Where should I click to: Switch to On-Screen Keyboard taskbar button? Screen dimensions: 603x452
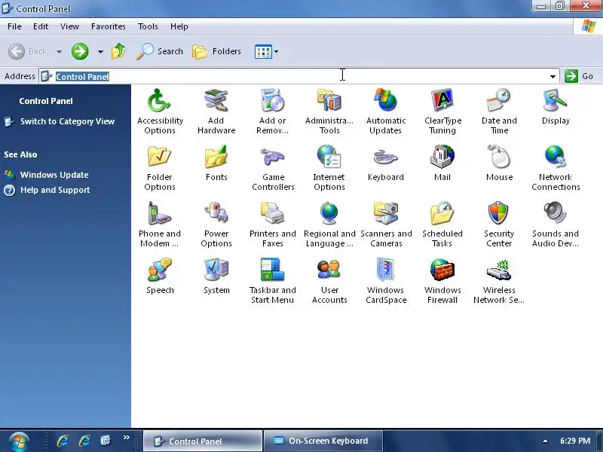click(x=323, y=441)
